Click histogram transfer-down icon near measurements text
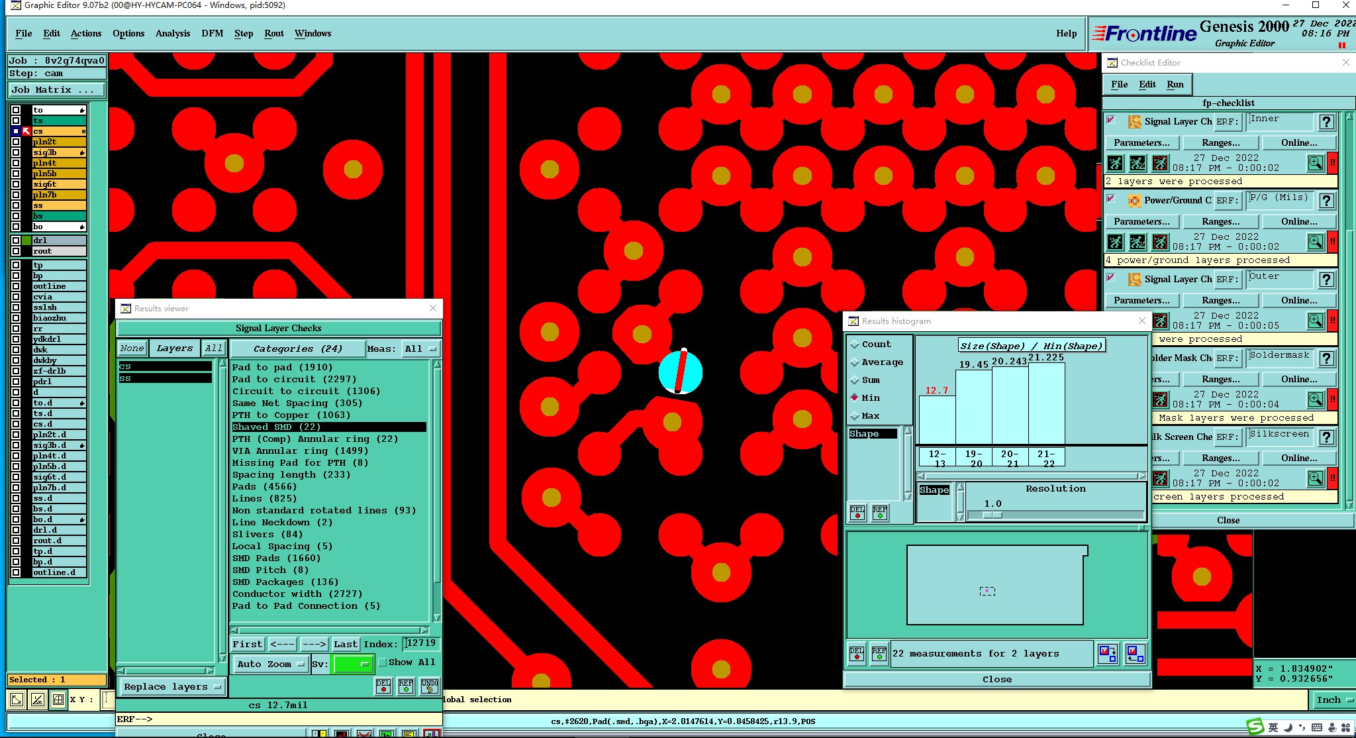Screen dimensions: 1356x738 click(x=1108, y=654)
